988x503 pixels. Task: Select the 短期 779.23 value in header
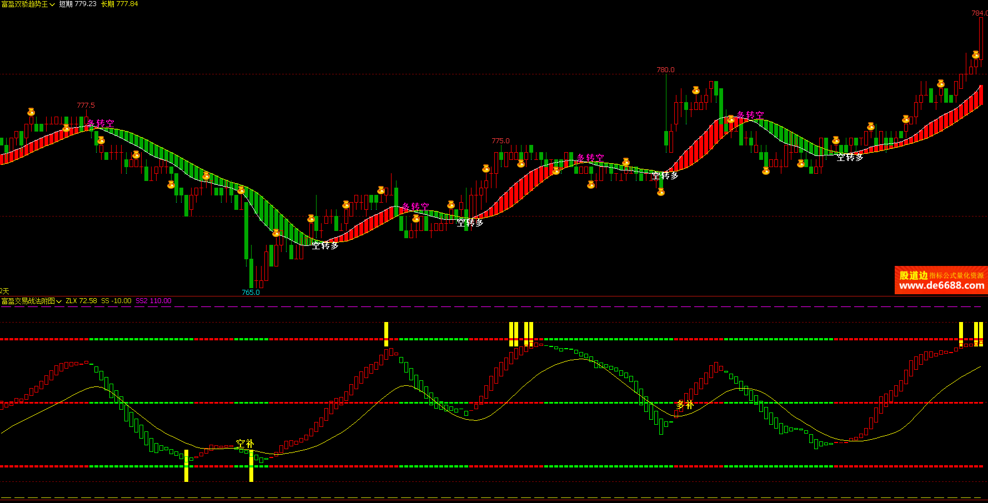tap(78, 4)
